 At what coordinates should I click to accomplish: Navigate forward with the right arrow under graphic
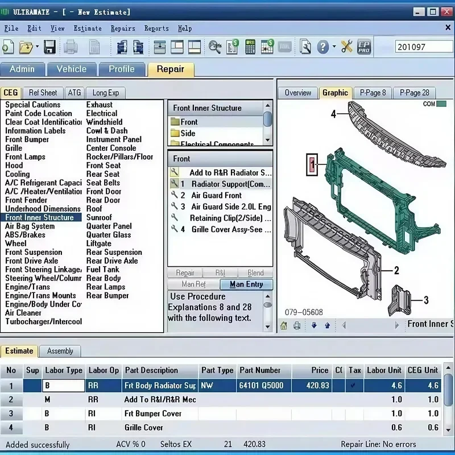point(397,325)
